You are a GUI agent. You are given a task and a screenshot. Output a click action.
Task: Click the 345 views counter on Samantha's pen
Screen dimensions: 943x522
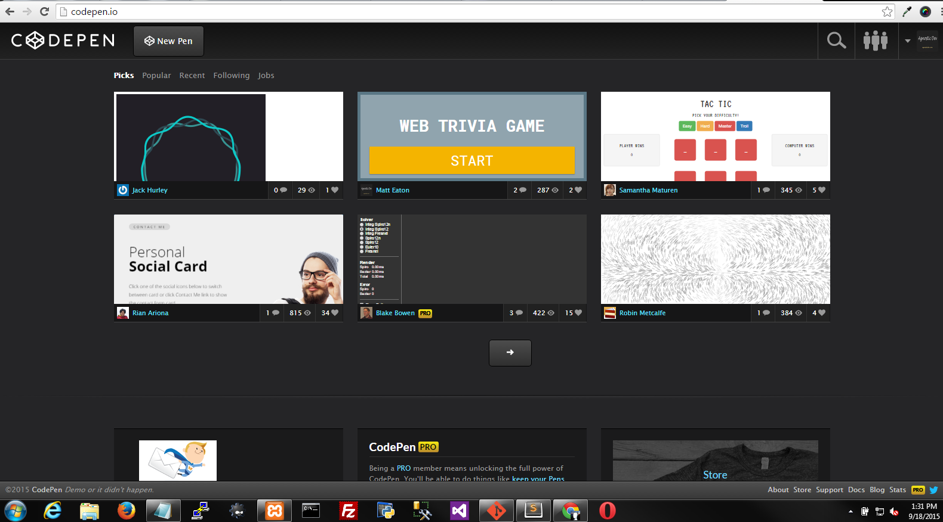point(791,190)
